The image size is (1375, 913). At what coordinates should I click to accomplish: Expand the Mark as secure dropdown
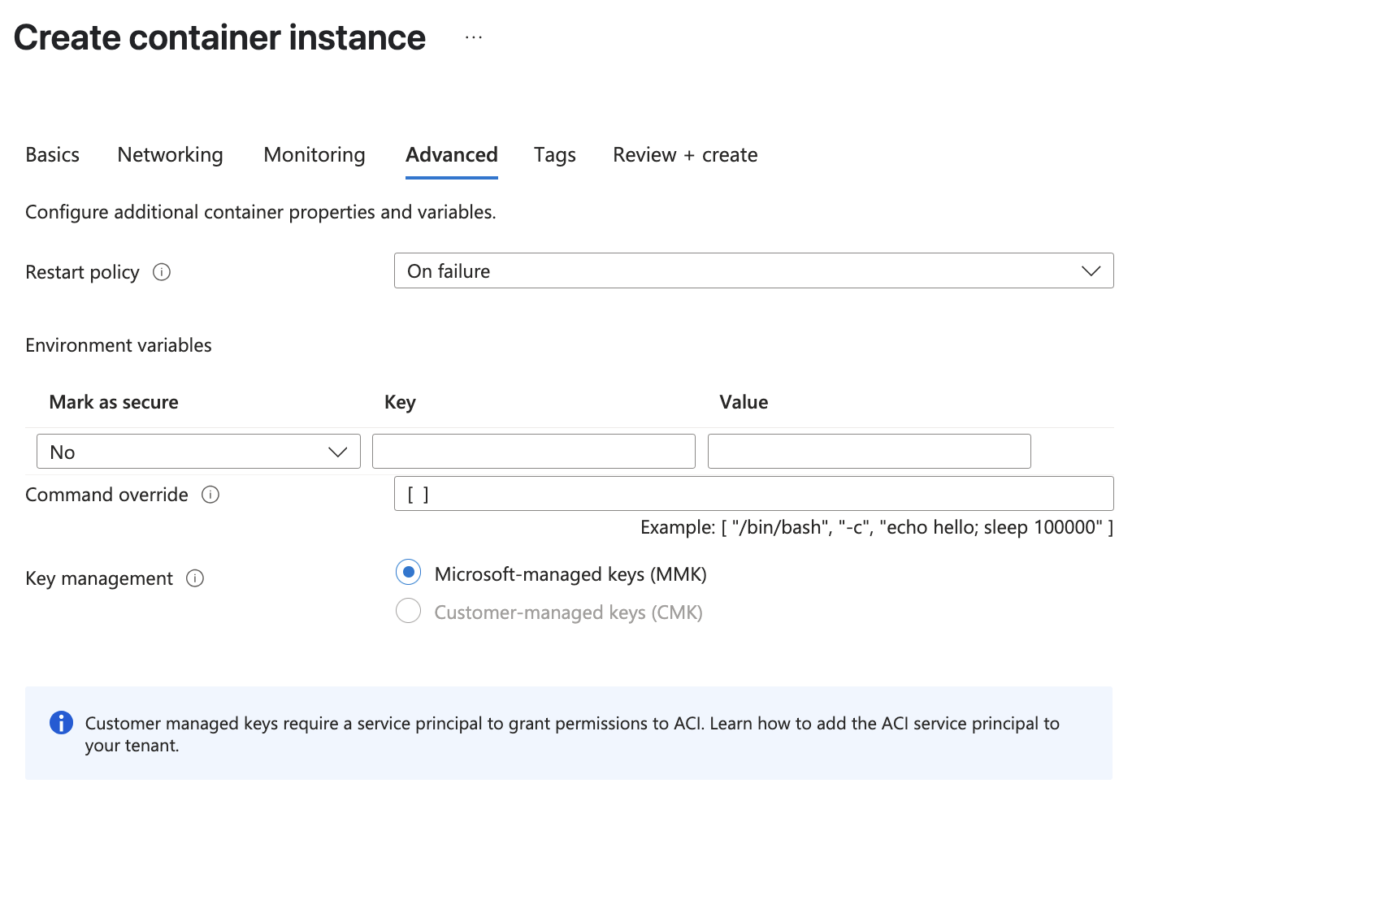pos(198,452)
